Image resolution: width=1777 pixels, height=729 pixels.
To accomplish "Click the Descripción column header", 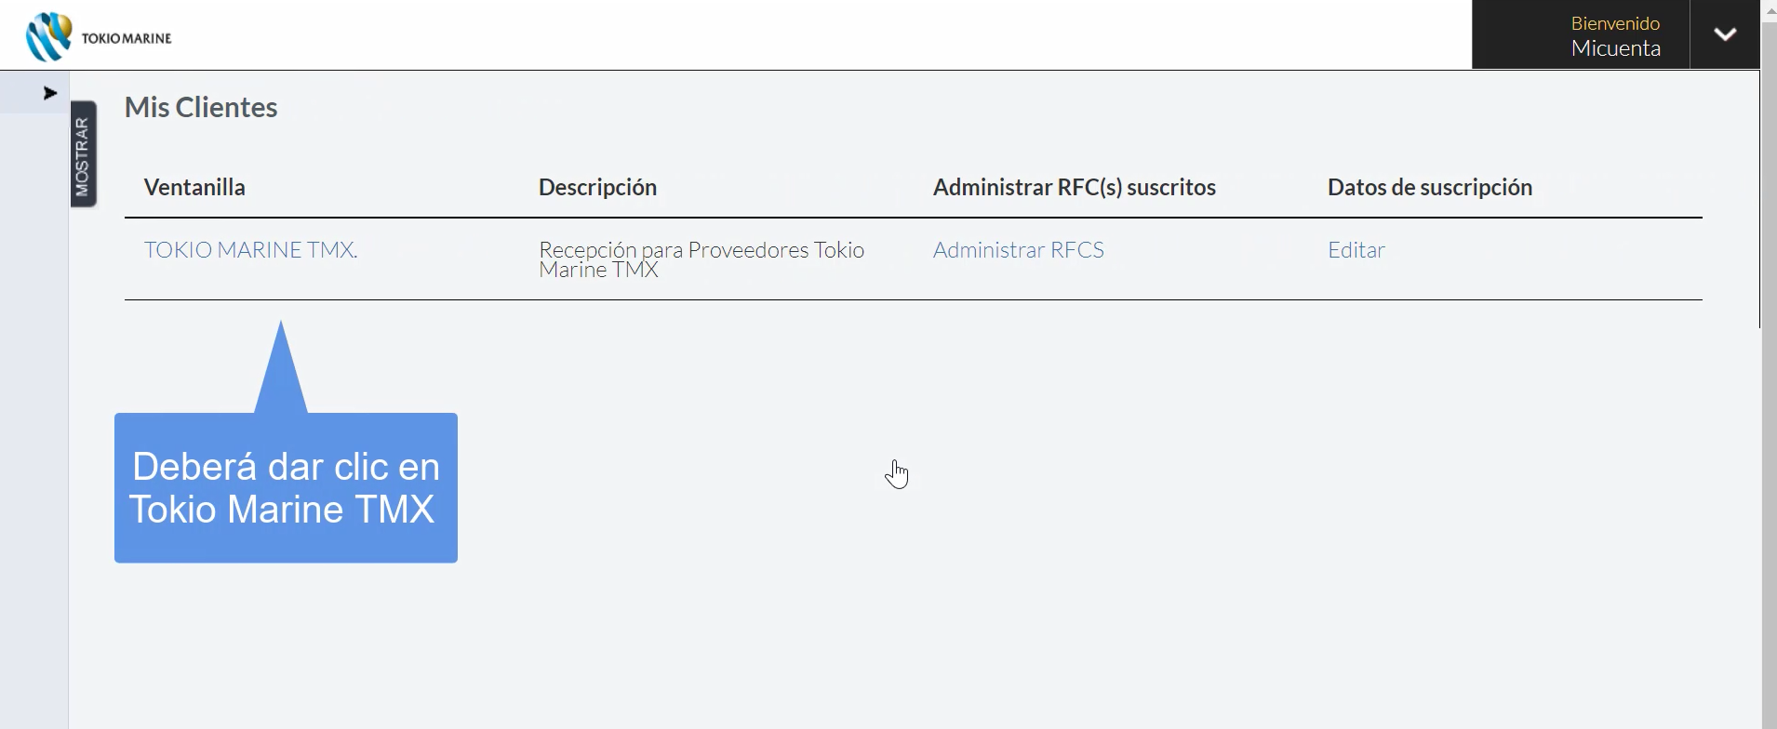I will click(x=597, y=187).
